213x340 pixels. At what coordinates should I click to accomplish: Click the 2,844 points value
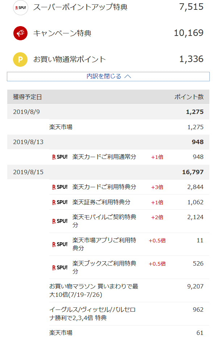click(x=195, y=187)
